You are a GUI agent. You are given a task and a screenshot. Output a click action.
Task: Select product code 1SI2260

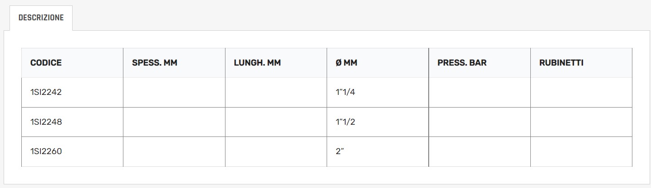pos(46,151)
